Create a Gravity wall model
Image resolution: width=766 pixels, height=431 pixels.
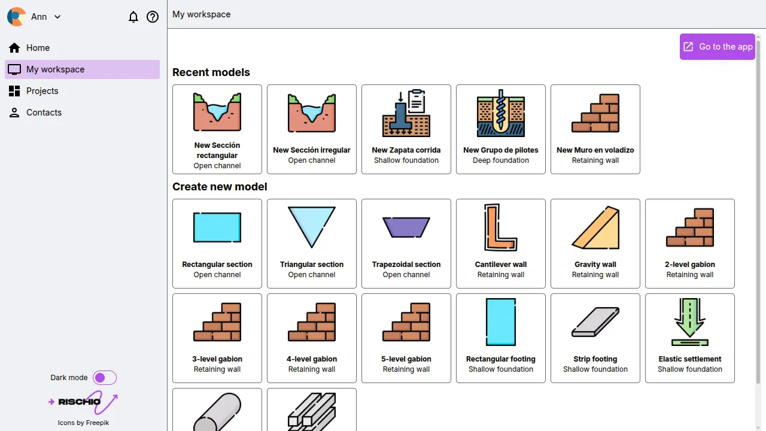click(595, 244)
